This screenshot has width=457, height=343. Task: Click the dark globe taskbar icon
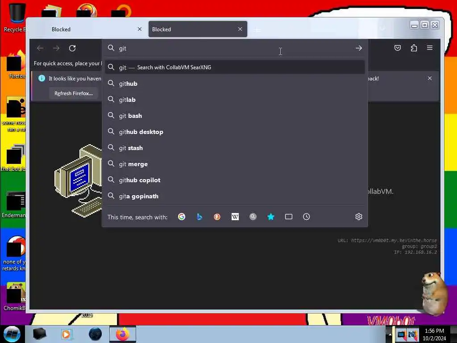(x=96, y=334)
